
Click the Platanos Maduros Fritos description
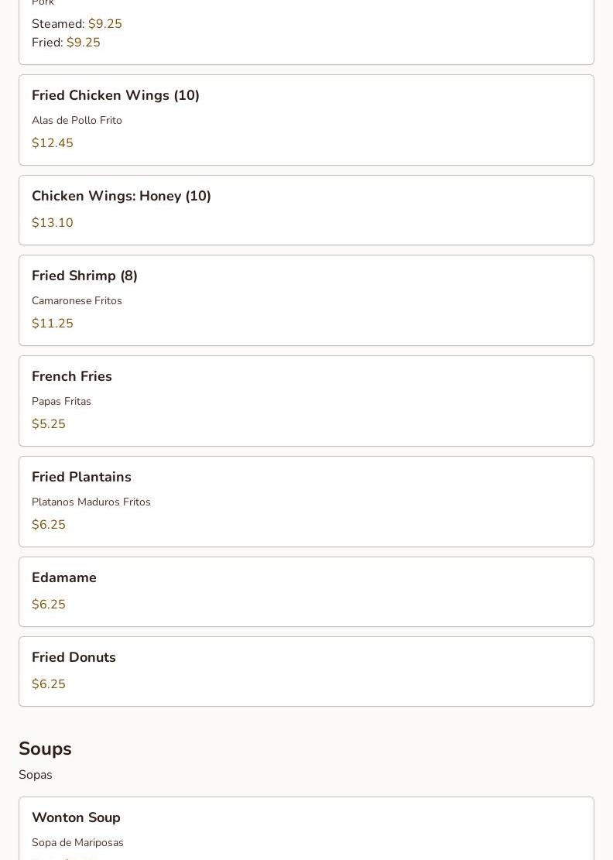click(91, 502)
